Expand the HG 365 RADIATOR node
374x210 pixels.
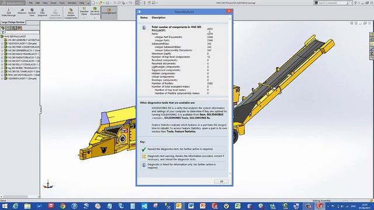pos(2,57)
